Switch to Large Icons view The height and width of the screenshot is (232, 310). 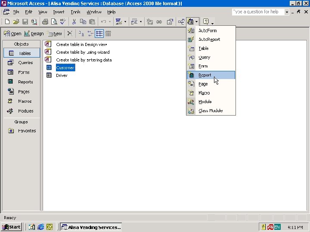(81, 34)
